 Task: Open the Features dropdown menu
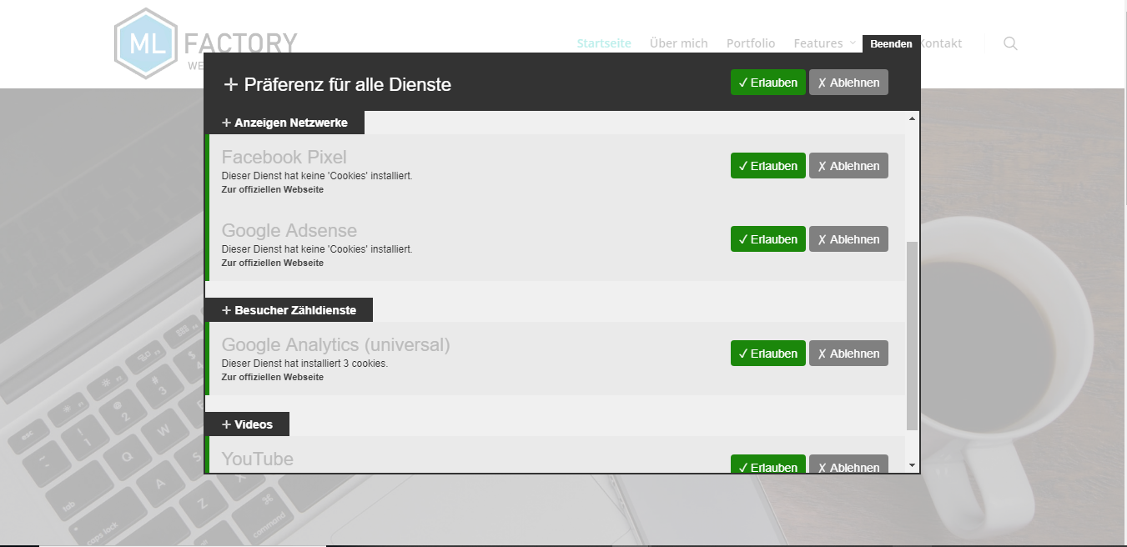[823, 43]
